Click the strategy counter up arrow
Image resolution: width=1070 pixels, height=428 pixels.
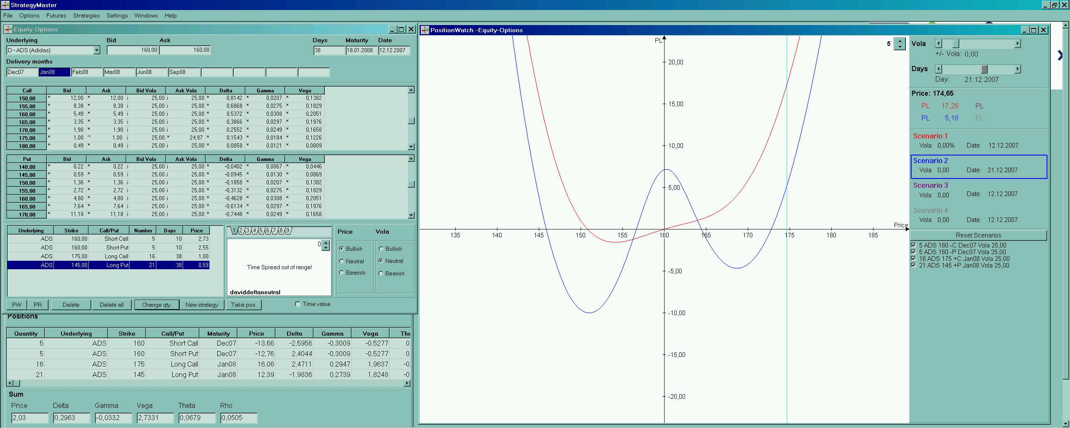[326, 242]
